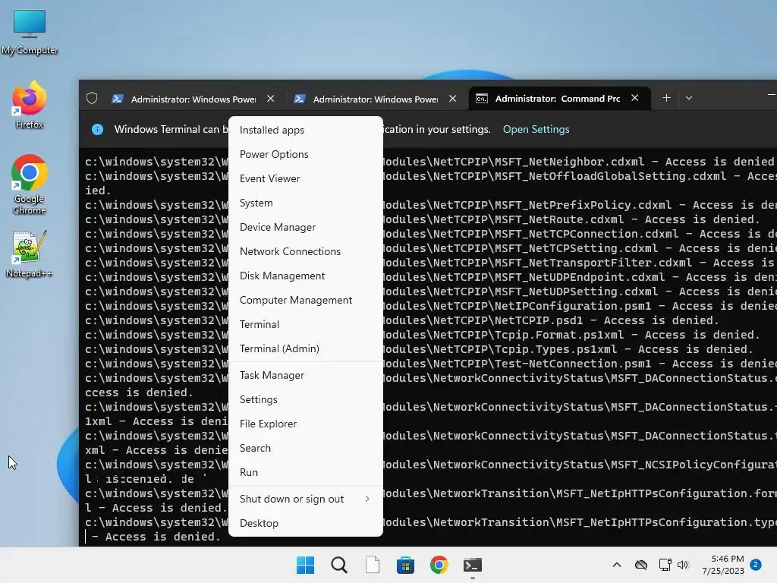777x583 pixels.
Task: Select Run from the menu
Action: [x=306, y=472]
